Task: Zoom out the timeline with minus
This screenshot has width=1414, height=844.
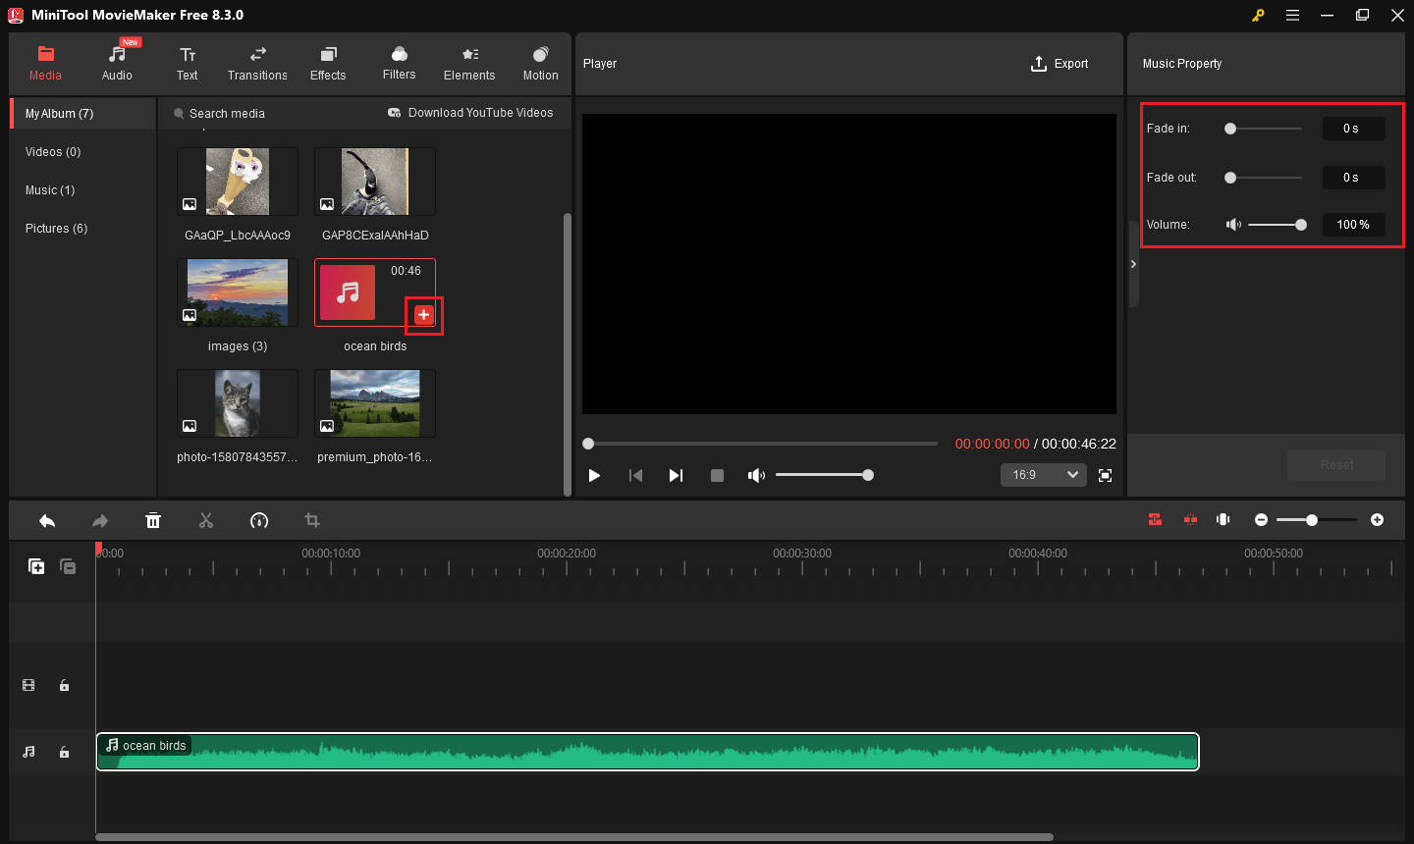Action: coord(1262,519)
